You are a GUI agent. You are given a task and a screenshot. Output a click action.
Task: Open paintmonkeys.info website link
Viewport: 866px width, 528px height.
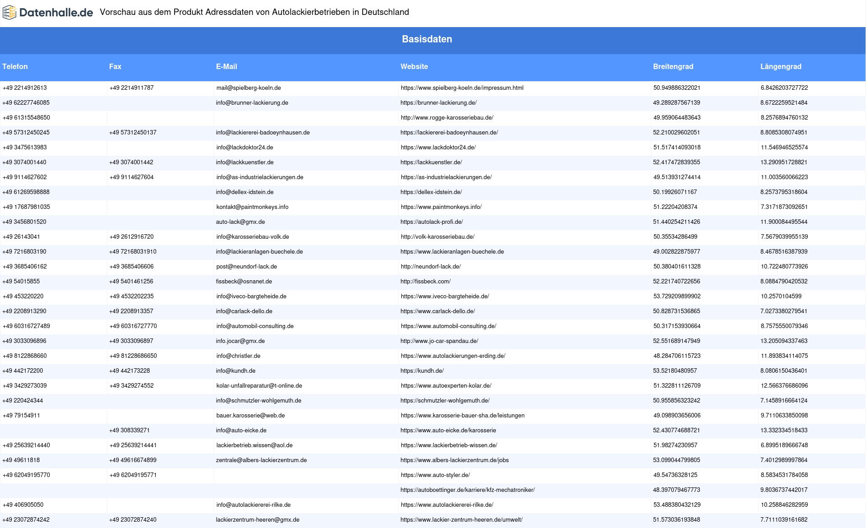pos(441,207)
